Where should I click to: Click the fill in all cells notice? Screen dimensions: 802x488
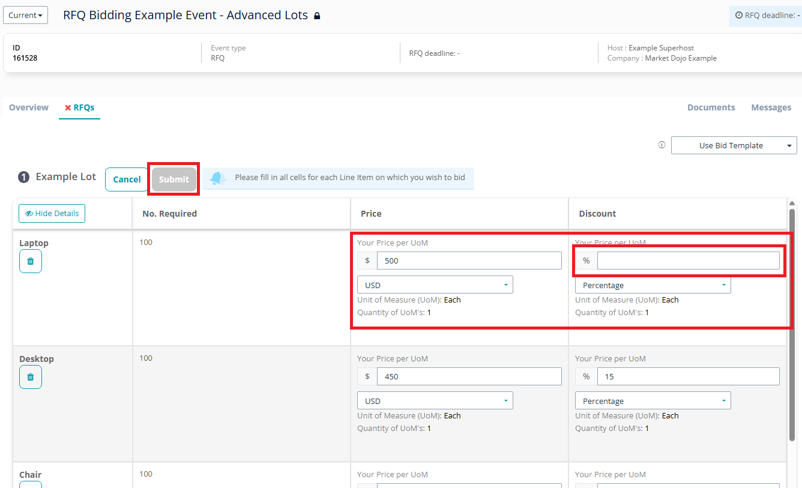tap(350, 177)
